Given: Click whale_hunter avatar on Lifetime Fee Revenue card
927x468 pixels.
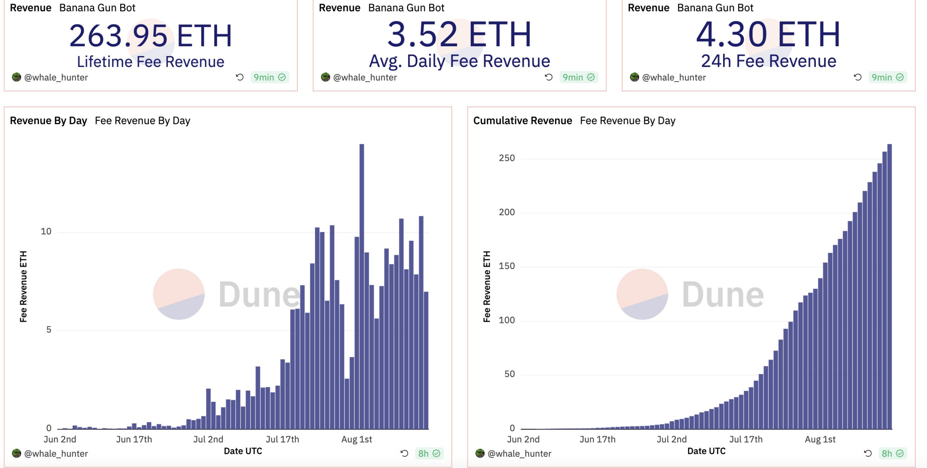Looking at the screenshot, I should tap(16, 77).
